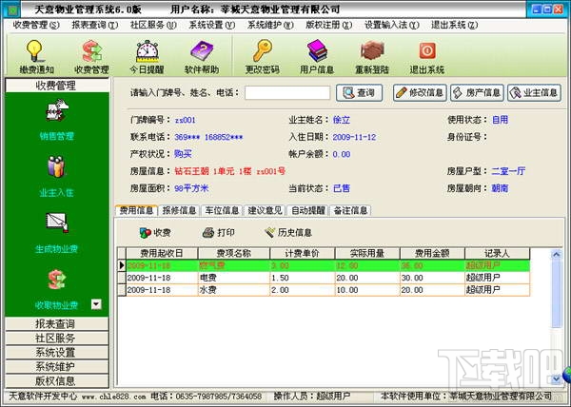Switch to the 备注信息 tab
The image size is (571, 407).
(x=350, y=210)
